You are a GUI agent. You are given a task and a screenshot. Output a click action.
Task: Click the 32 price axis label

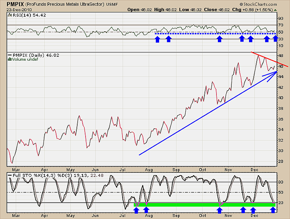pos(281,140)
